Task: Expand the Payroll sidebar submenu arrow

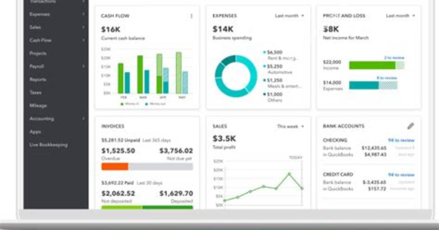Action: [x=83, y=66]
